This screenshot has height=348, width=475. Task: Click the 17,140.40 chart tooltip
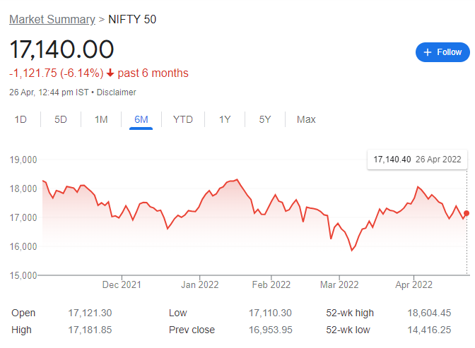417,160
